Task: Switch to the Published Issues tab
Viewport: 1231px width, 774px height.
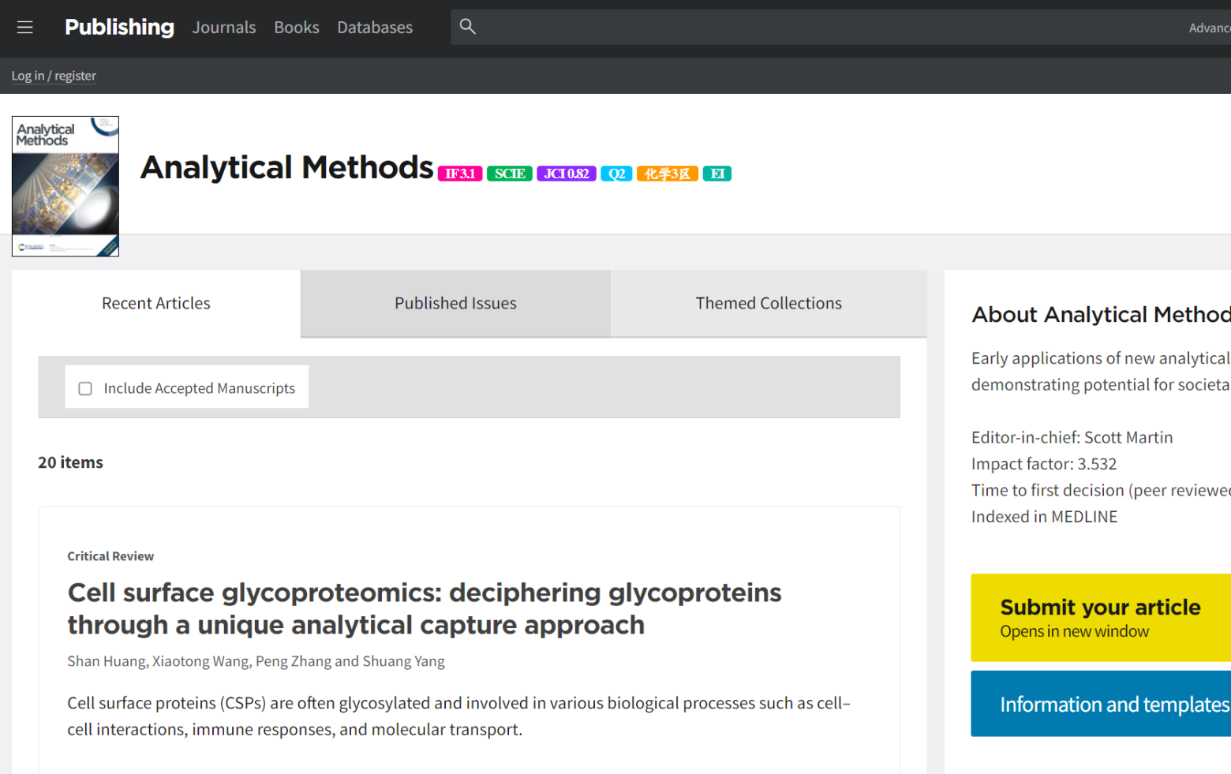Action: 455,304
